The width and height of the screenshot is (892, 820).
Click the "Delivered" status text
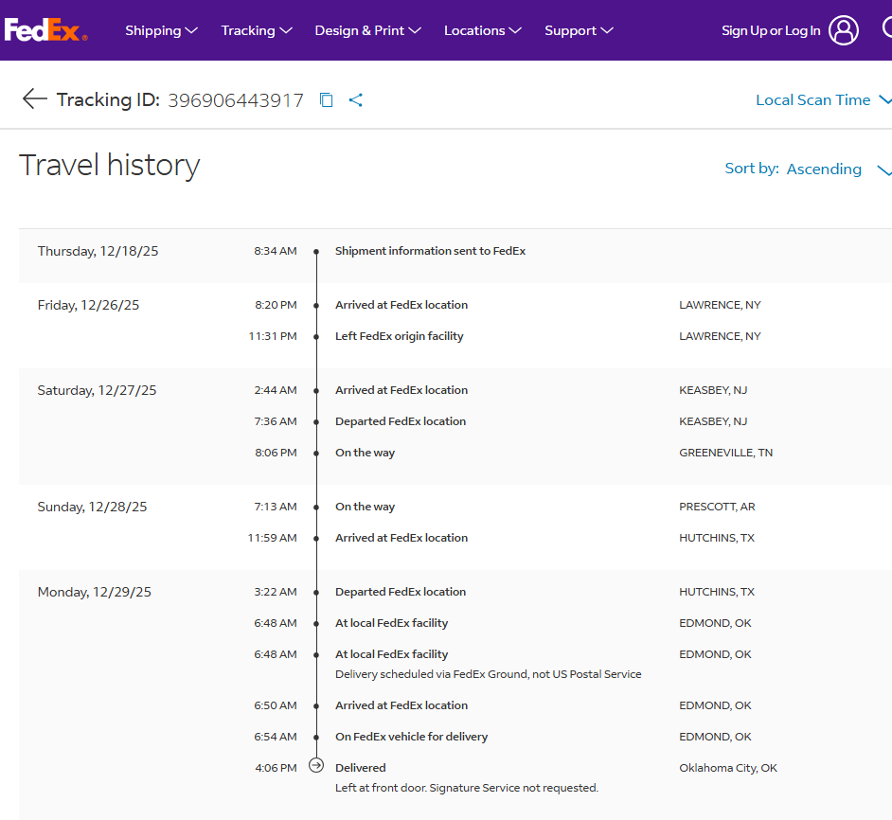[360, 768]
